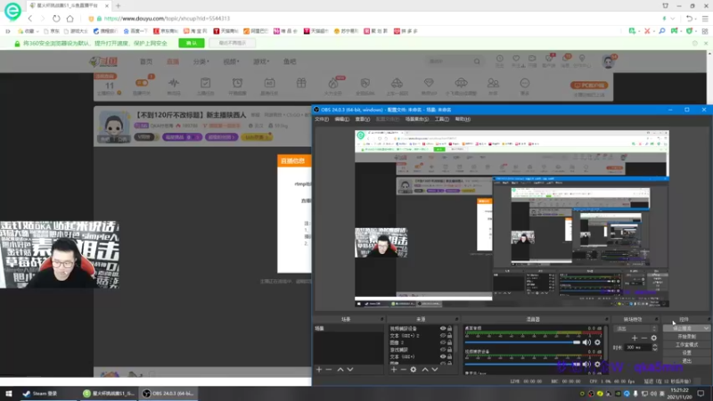This screenshot has height=401, width=713.
Task: Open the audio waveform icon in the streamer toolbar
Action: [x=174, y=83]
